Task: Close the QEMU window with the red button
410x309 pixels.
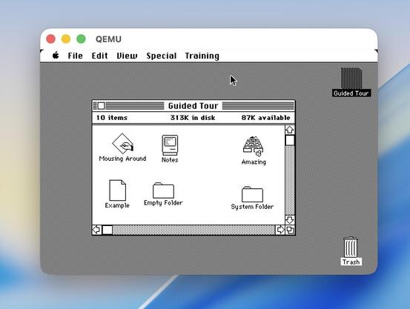Action: click(x=50, y=39)
